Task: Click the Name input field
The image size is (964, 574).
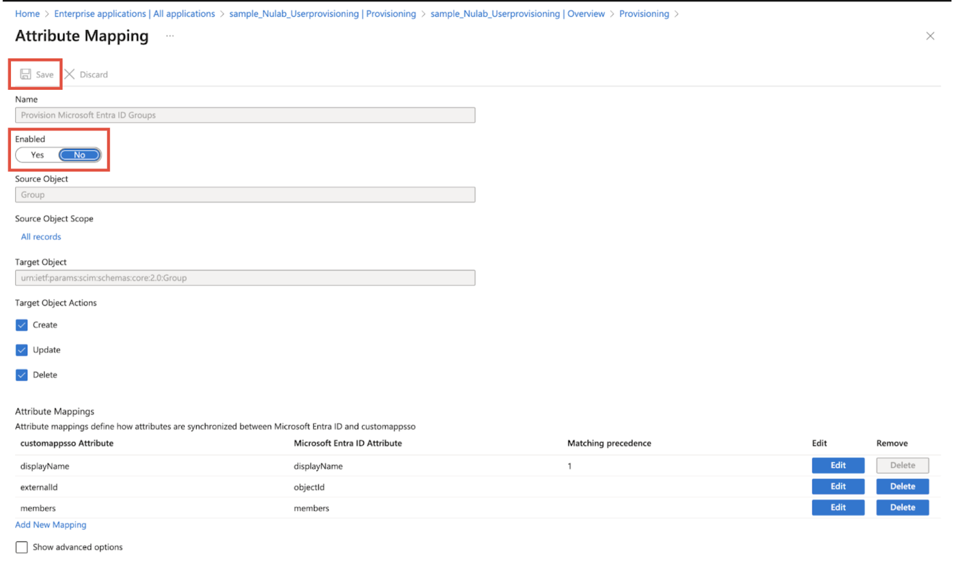Action: (x=245, y=115)
